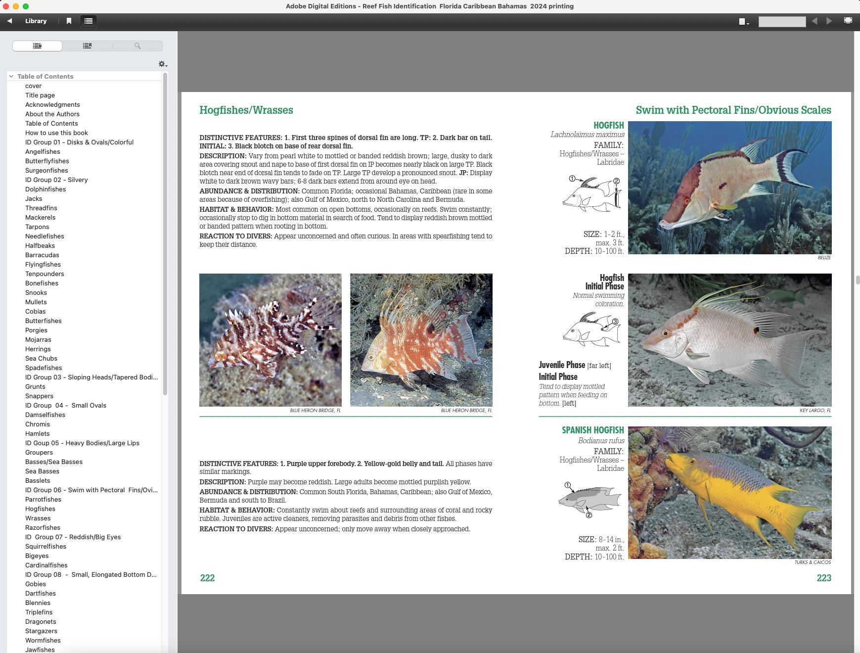
Task: Go to the Cardinalfishes chapter
Action: coord(46,565)
